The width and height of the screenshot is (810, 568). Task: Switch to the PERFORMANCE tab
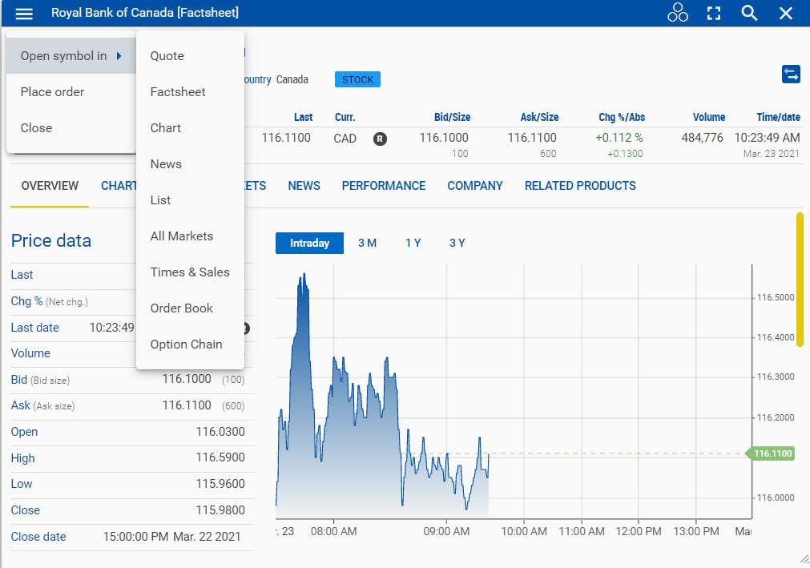click(x=383, y=185)
